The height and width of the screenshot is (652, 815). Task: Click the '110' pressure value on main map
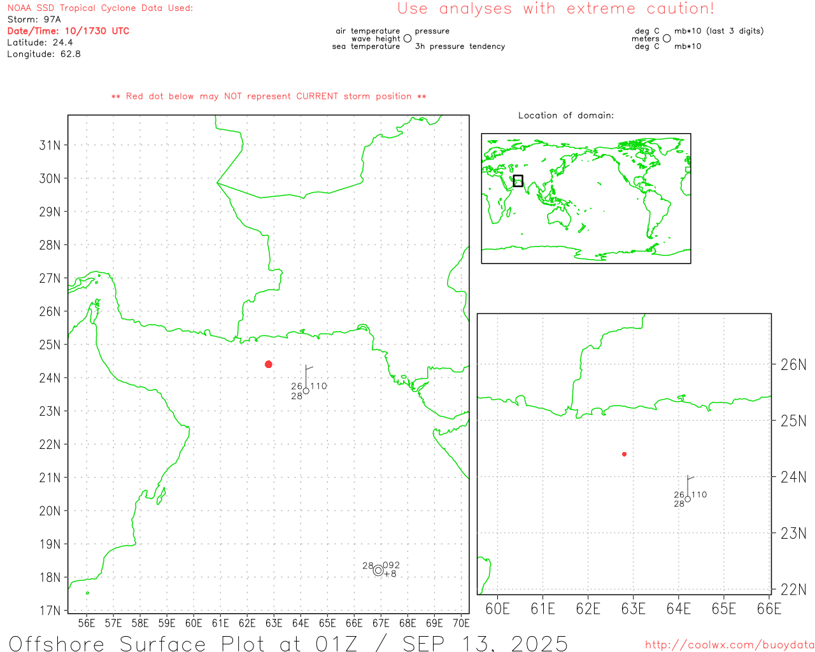coord(318,386)
